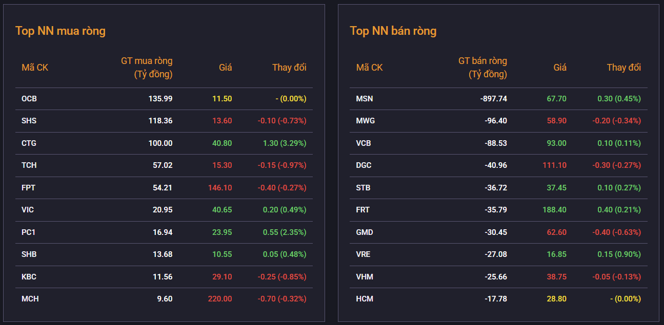Open the TCH stock code

29,165
